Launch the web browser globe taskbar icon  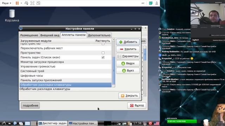pos(15,123)
